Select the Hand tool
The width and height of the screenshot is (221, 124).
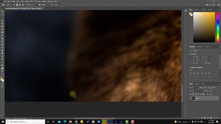2,68
